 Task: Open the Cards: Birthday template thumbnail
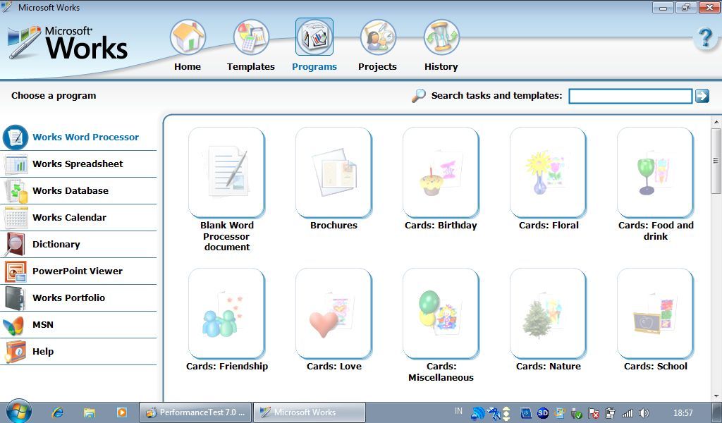441,172
